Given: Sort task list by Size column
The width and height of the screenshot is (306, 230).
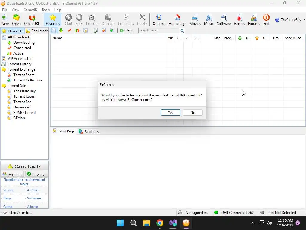Looking at the screenshot, I should [211, 38].
